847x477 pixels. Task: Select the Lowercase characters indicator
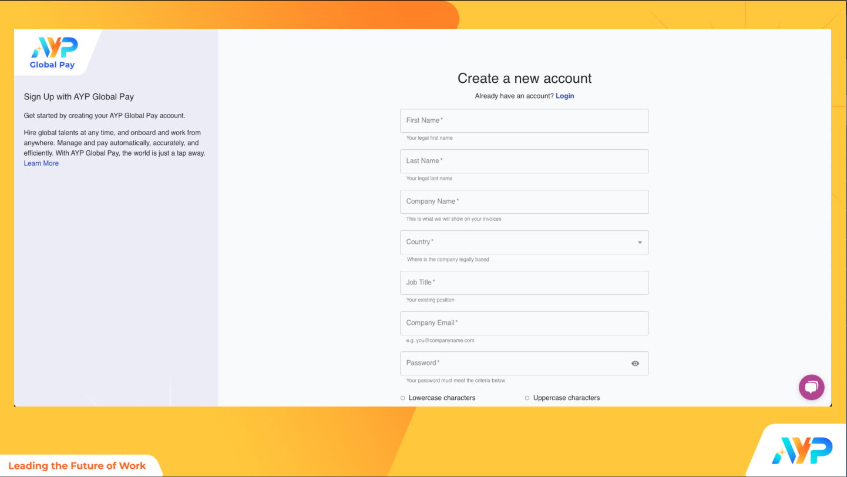403,398
